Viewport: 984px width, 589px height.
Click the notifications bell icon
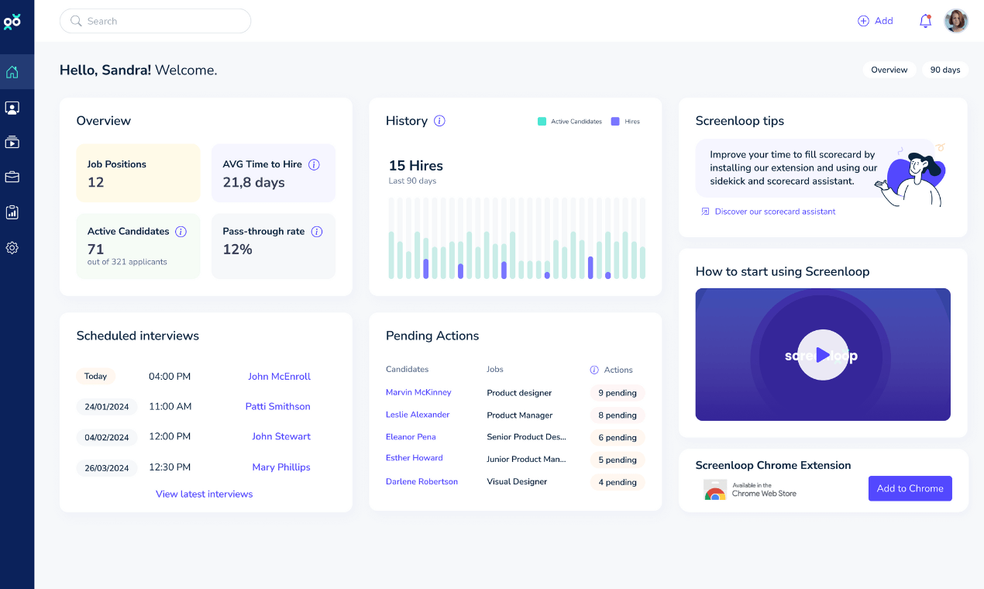[925, 21]
